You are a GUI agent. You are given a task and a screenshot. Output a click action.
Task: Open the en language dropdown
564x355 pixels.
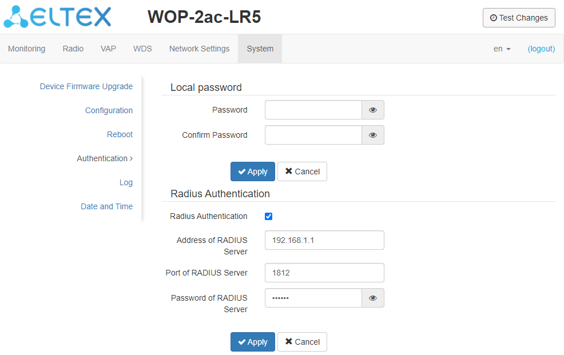[502, 49]
